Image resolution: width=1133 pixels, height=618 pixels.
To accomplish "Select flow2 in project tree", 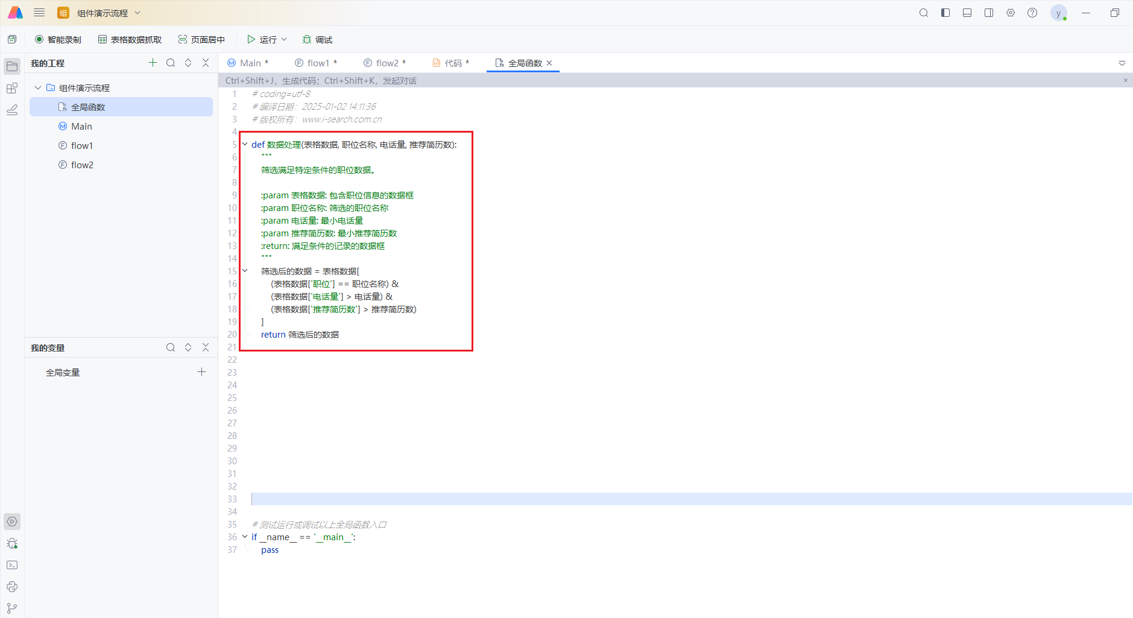I will (x=121, y=165).
